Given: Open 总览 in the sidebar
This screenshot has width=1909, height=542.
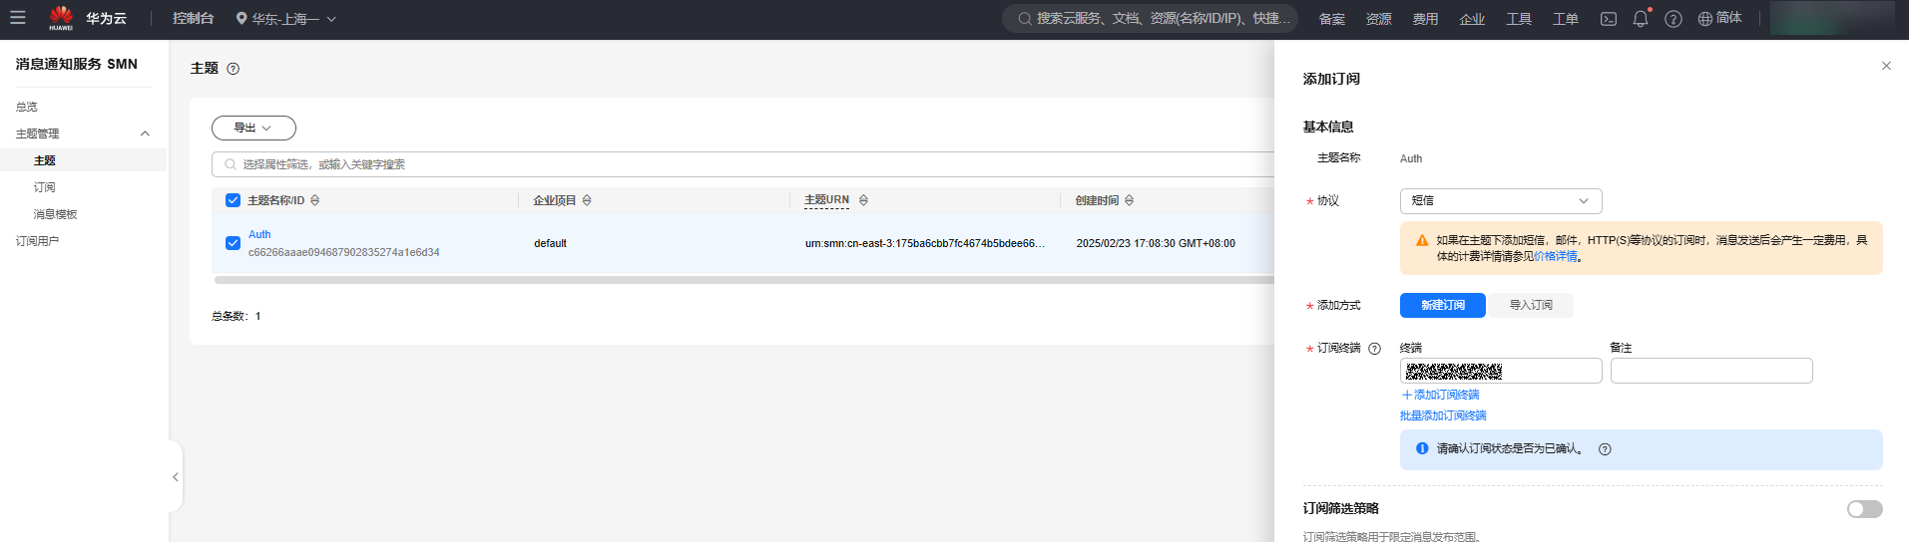Looking at the screenshot, I should click(27, 107).
